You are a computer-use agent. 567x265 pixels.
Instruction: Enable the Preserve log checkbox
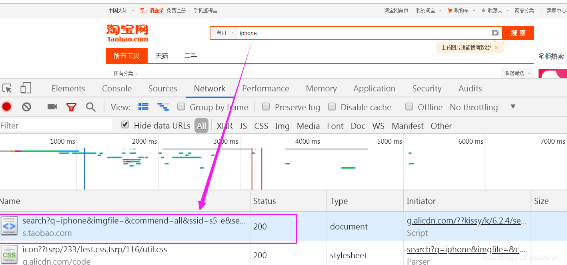pyautogui.click(x=266, y=107)
